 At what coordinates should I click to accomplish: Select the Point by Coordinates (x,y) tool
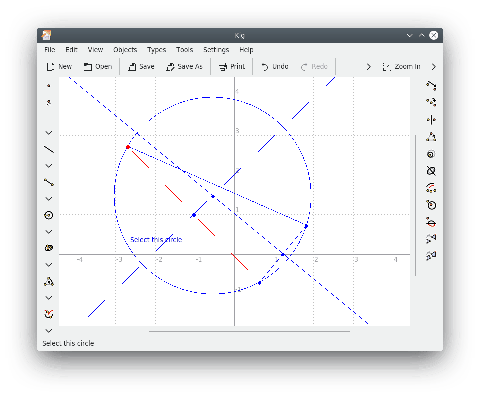click(x=48, y=103)
